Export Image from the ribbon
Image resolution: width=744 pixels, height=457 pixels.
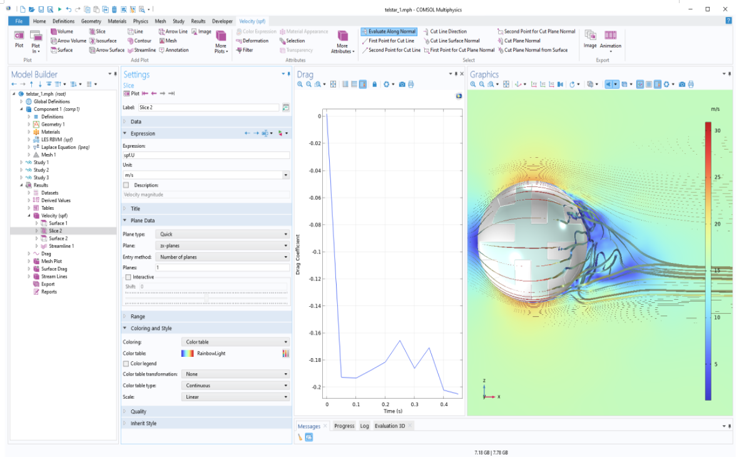[x=590, y=39]
